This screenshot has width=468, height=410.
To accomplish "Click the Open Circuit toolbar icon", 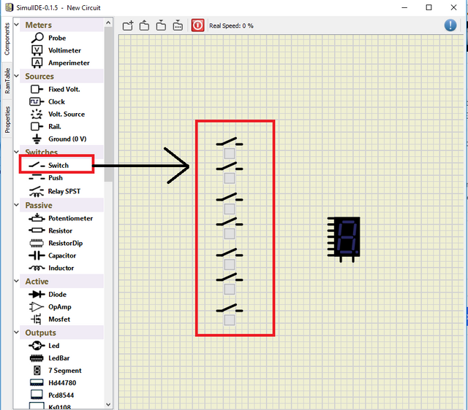I will (145, 26).
